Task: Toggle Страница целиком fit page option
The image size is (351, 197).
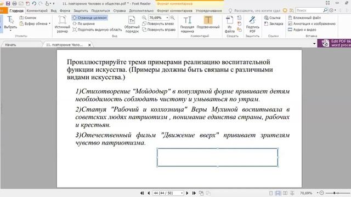Action: click(90, 18)
